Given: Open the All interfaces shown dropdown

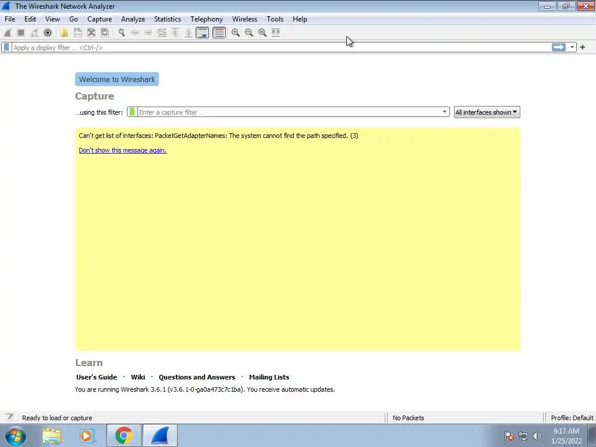Looking at the screenshot, I should click(487, 112).
